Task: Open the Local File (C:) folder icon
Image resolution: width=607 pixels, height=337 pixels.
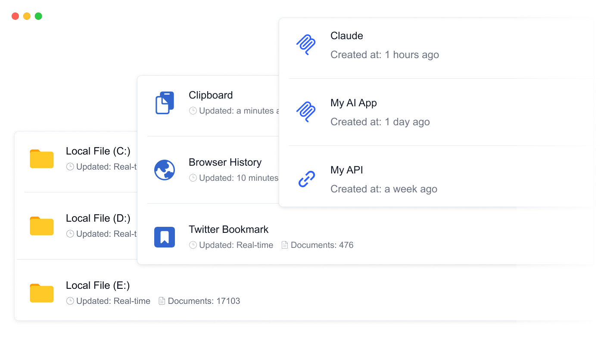Action: tap(42, 159)
